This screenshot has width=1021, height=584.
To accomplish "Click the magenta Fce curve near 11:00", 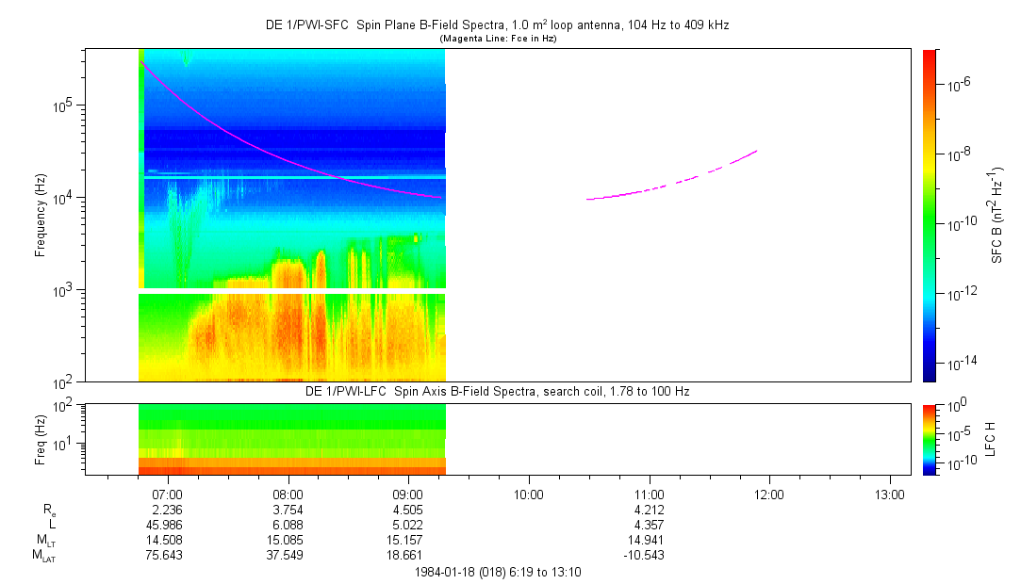I will tap(649, 190).
